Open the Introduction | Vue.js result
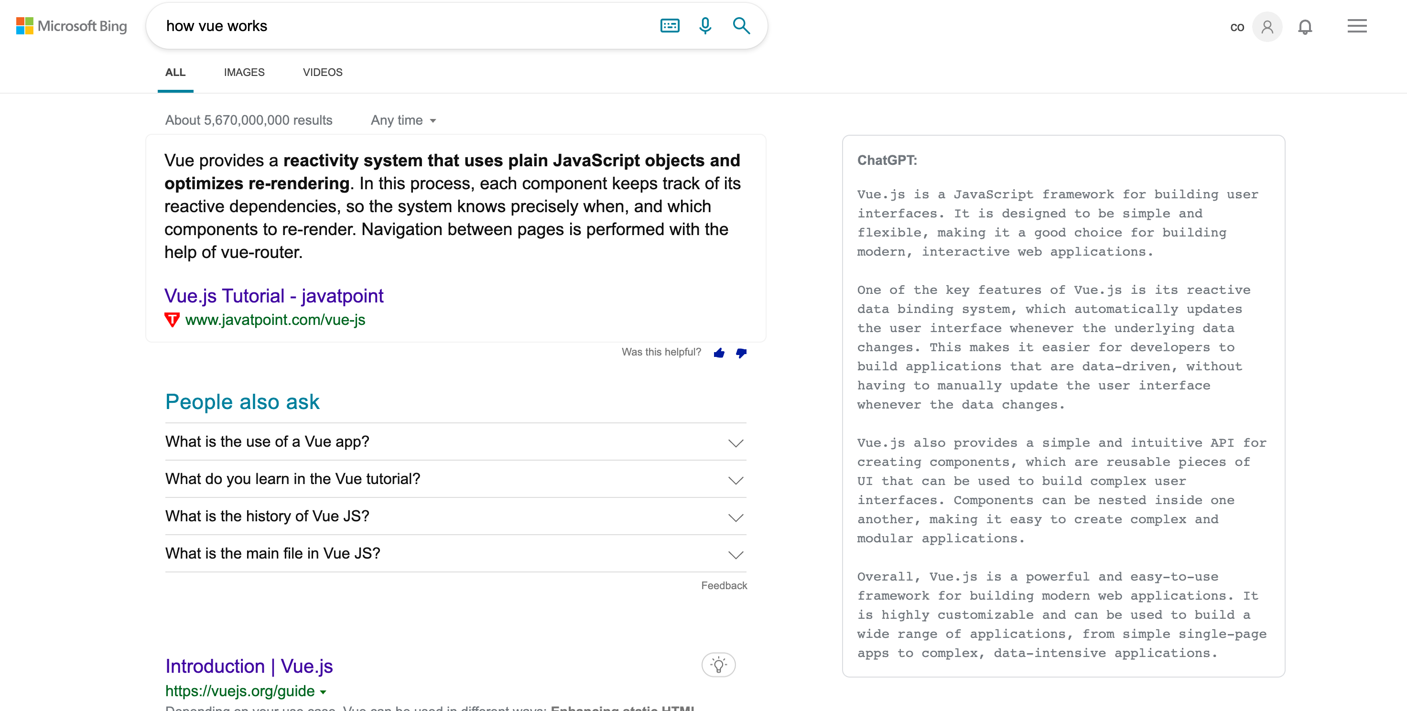Image resolution: width=1407 pixels, height=711 pixels. (x=249, y=666)
